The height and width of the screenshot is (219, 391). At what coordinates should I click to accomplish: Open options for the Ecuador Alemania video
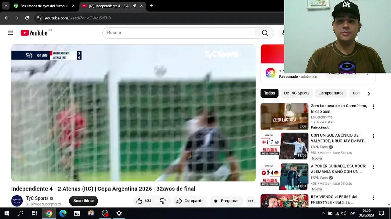click(373, 167)
